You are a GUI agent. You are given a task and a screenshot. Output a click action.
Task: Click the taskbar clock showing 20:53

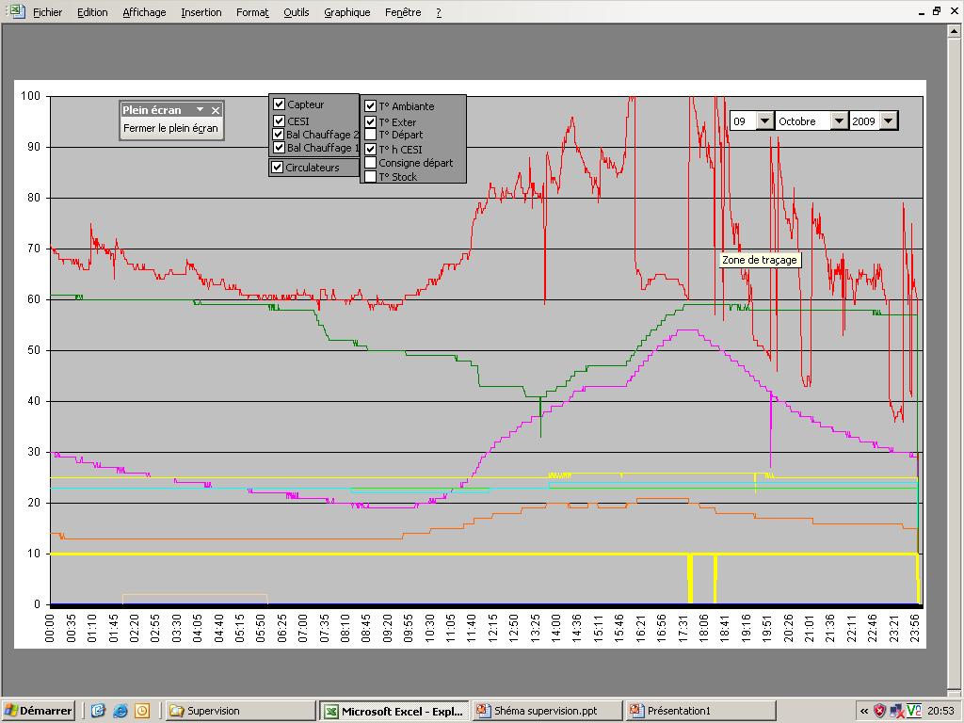(940, 711)
